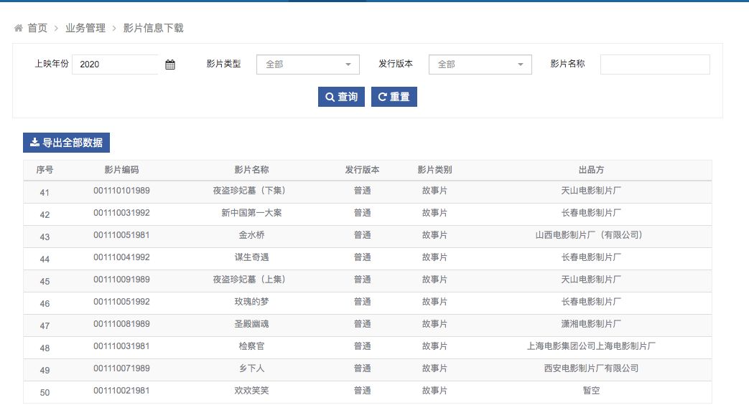Select film name 夜盗珍妃墓（下集）
Viewport: 749px width, 405px height.
tap(251, 191)
